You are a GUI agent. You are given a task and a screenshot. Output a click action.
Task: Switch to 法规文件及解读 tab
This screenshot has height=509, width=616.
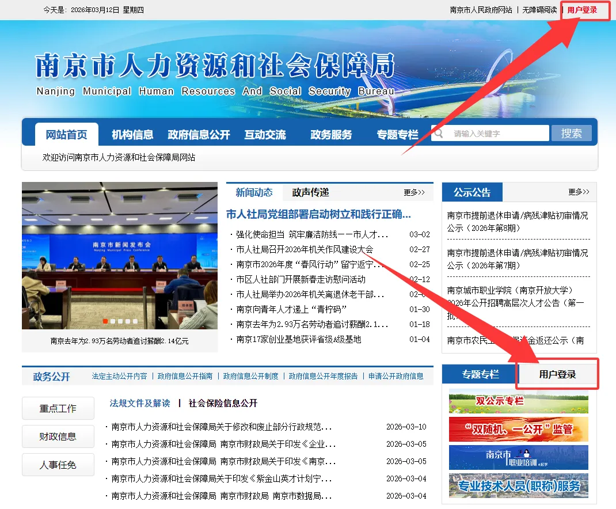[x=140, y=403]
